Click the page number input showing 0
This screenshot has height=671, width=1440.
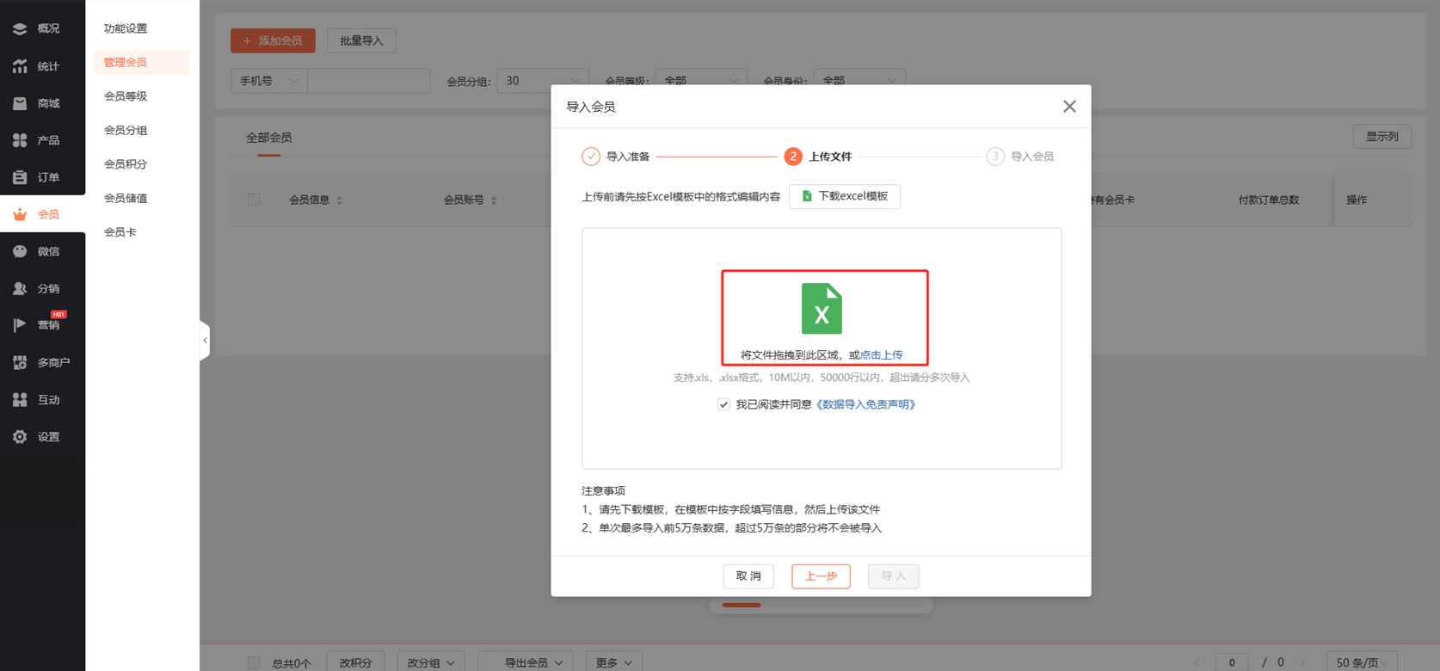[x=1232, y=662]
